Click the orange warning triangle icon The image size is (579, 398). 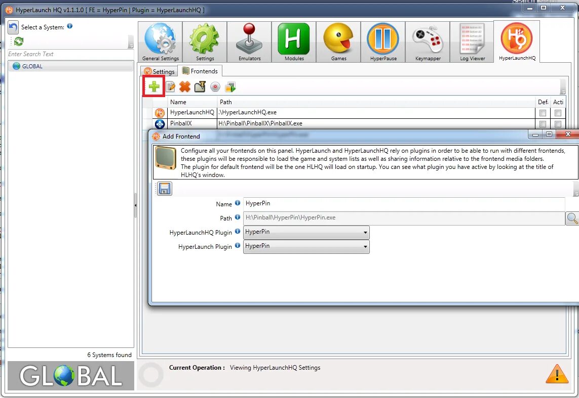tap(557, 374)
